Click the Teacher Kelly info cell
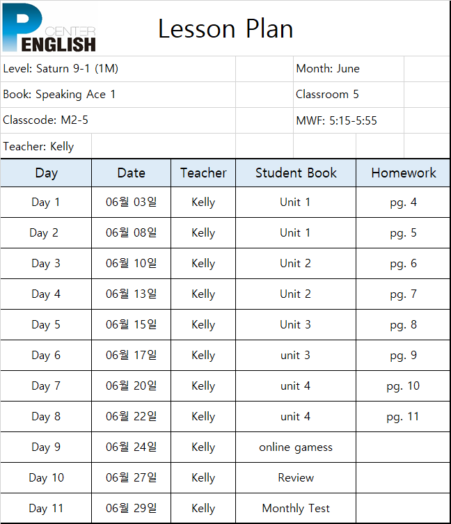Screen dimensions: 451x524 (x=46, y=146)
